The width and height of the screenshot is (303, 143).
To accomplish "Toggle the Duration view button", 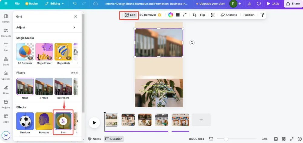I will click(114, 139).
